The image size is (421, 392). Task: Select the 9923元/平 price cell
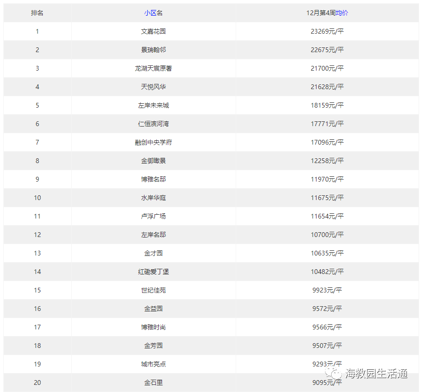(x=327, y=290)
